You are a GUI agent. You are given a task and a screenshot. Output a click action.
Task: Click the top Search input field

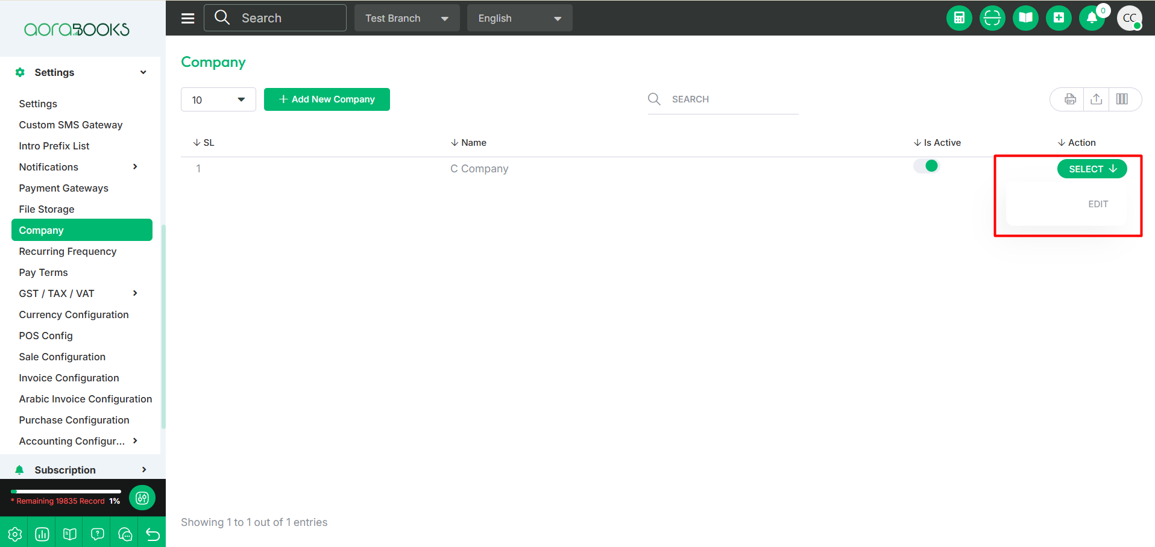(x=275, y=18)
